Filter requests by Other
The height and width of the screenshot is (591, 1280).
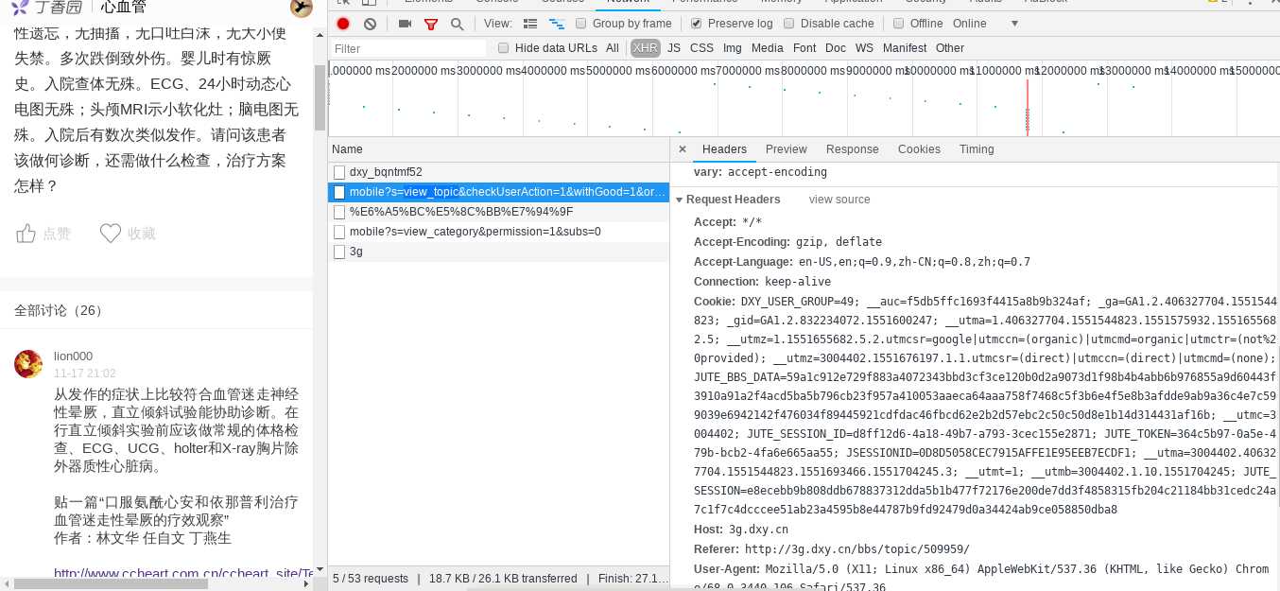950,48
